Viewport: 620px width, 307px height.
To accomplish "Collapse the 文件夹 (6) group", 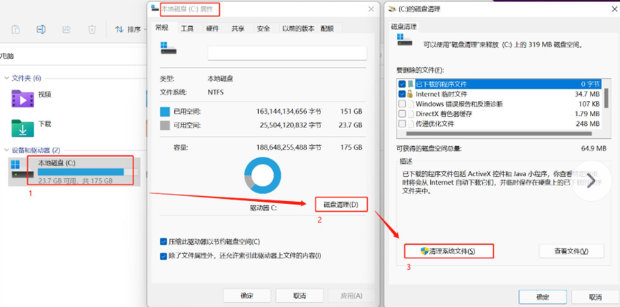I will [x=6, y=78].
